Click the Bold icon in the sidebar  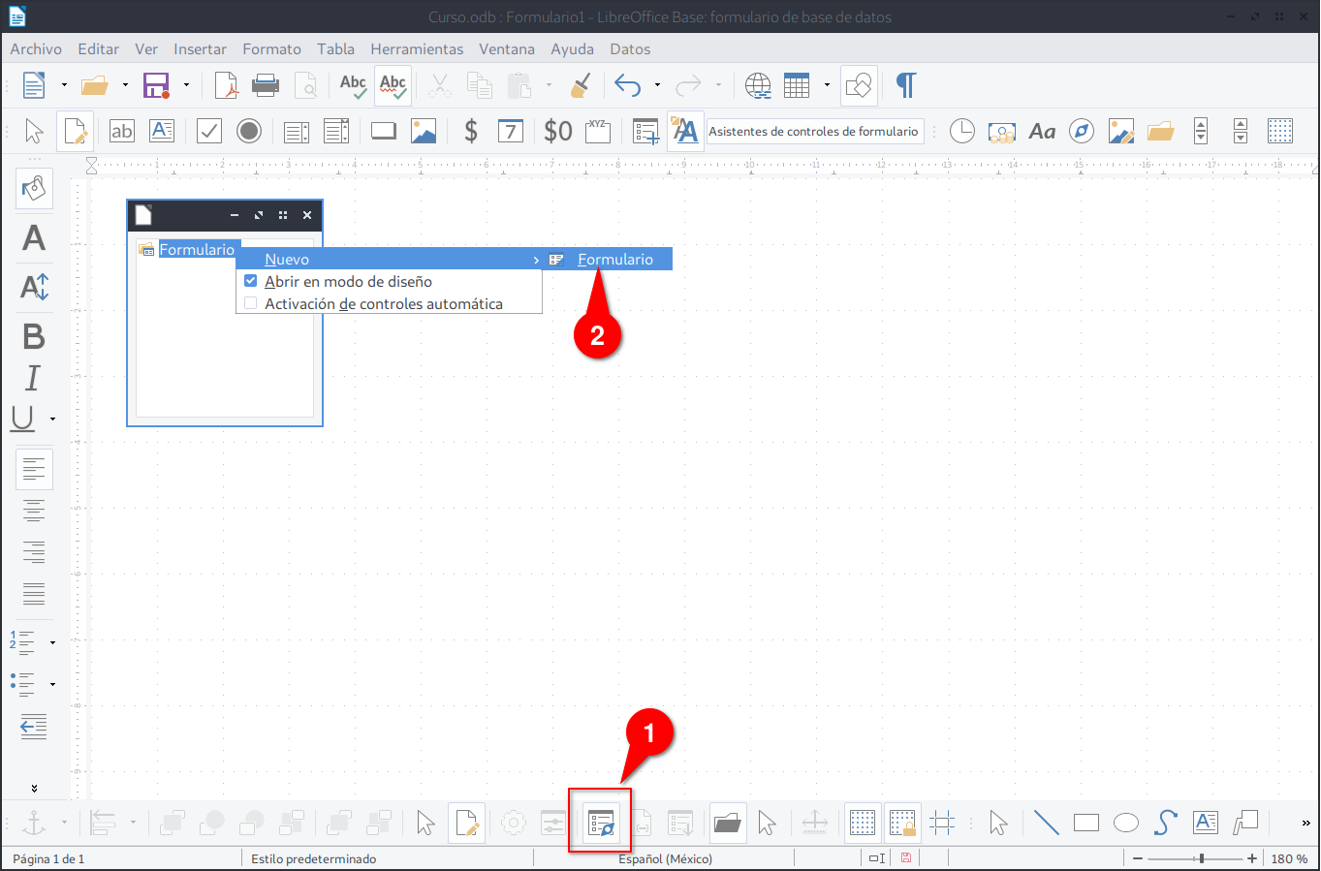pos(34,336)
